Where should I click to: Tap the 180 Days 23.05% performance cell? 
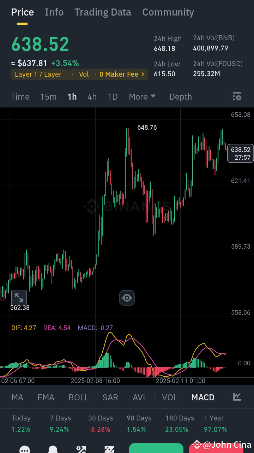pyautogui.click(x=180, y=424)
